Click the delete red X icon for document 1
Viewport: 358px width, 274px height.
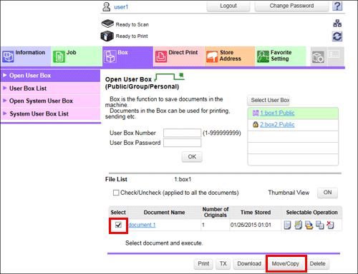[x=330, y=225]
